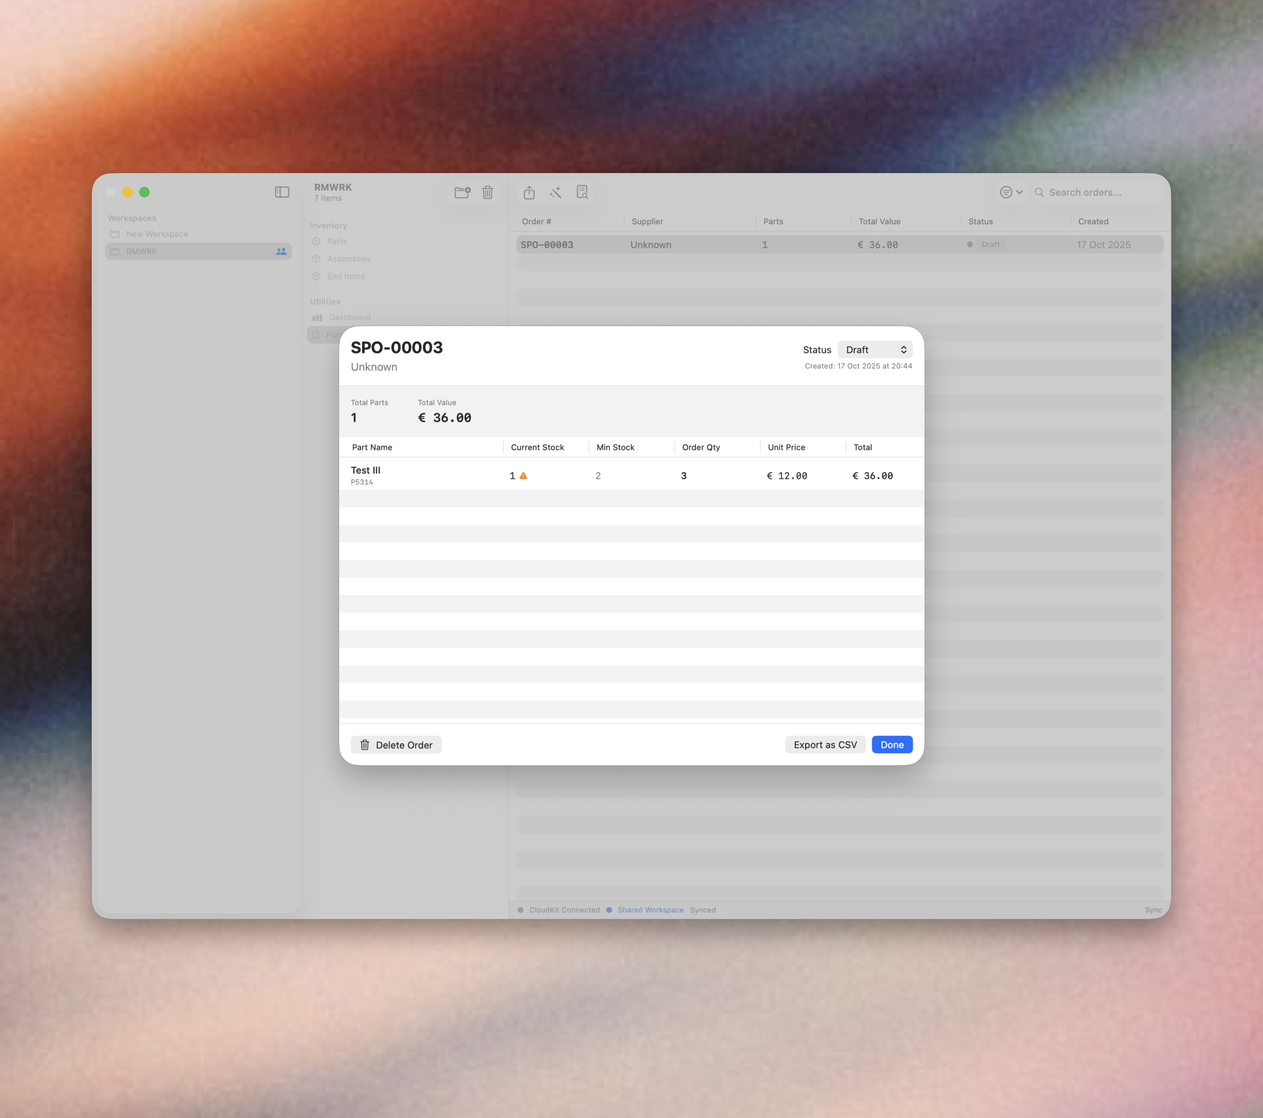Image resolution: width=1263 pixels, height=1118 pixels.
Task: Click the magic wand auto-generate icon
Action: pyautogui.click(x=555, y=193)
